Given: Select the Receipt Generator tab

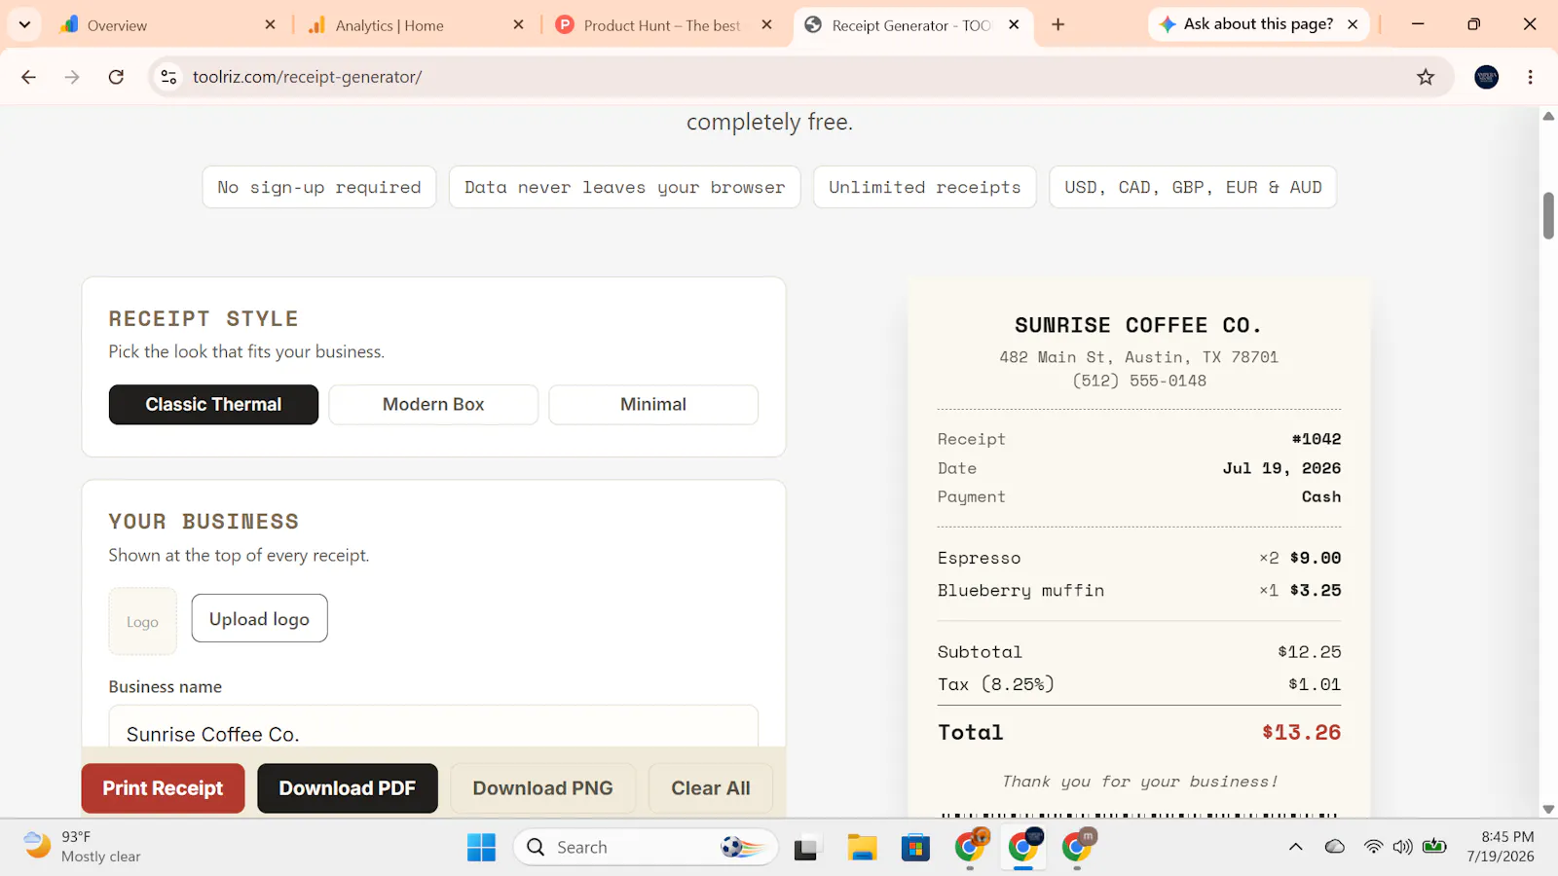Looking at the screenshot, I should [x=910, y=25].
